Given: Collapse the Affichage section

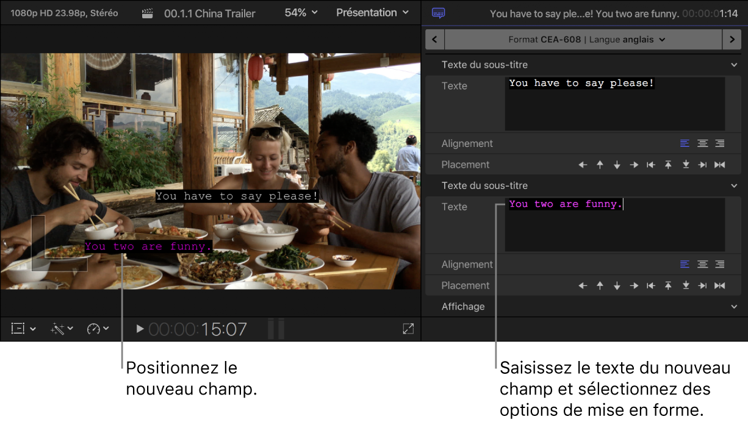Looking at the screenshot, I should [x=734, y=306].
